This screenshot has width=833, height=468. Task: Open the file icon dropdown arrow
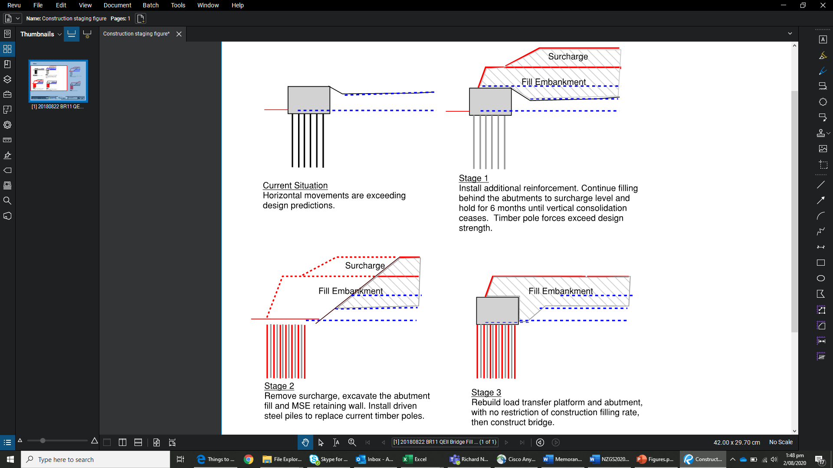pyautogui.click(x=18, y=19)
